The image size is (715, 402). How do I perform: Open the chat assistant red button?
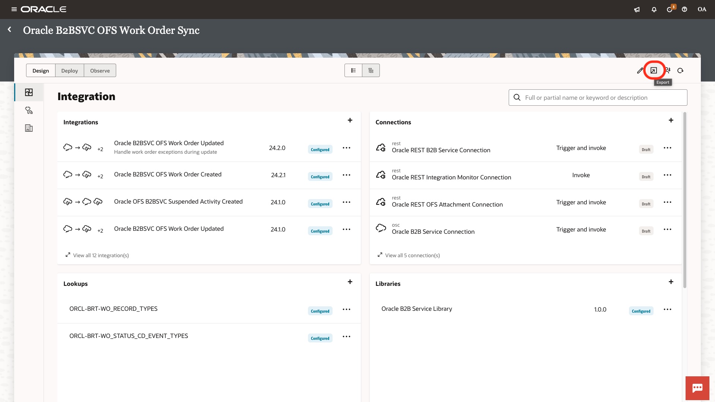697,388
